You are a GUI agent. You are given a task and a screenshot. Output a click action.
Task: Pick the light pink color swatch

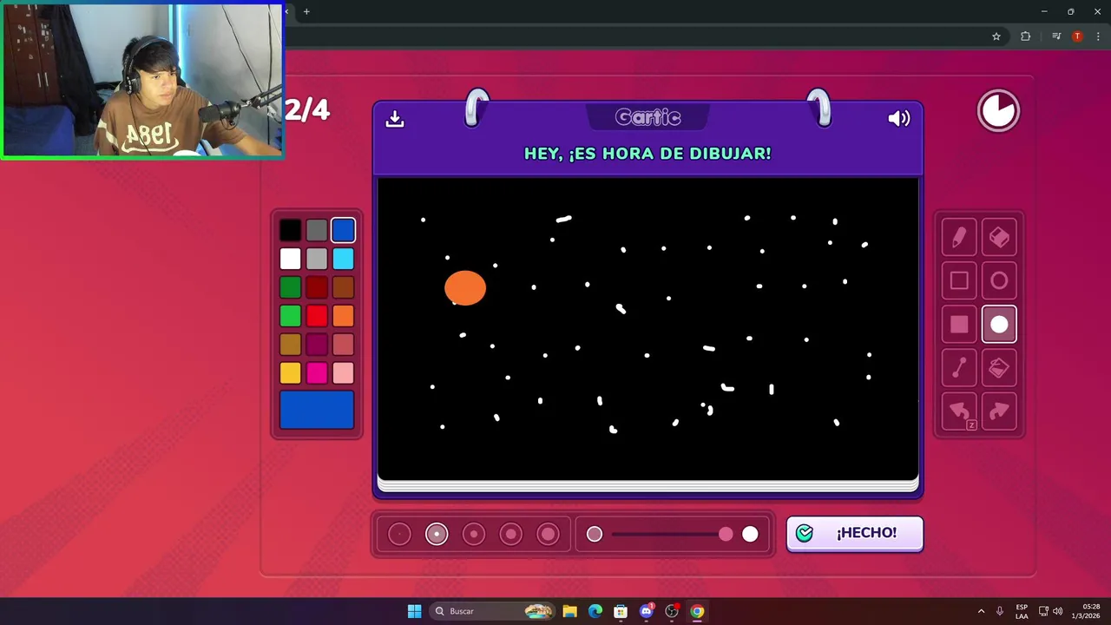343,373
